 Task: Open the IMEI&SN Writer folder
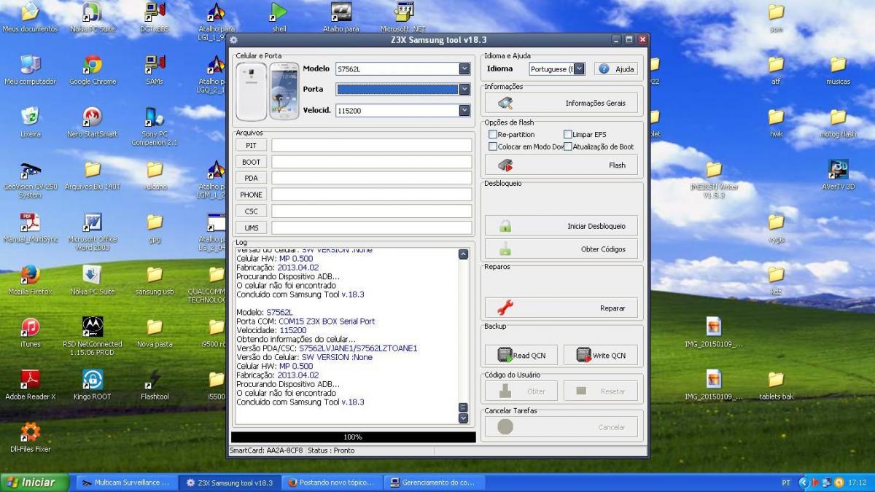[x=714, y=179]
